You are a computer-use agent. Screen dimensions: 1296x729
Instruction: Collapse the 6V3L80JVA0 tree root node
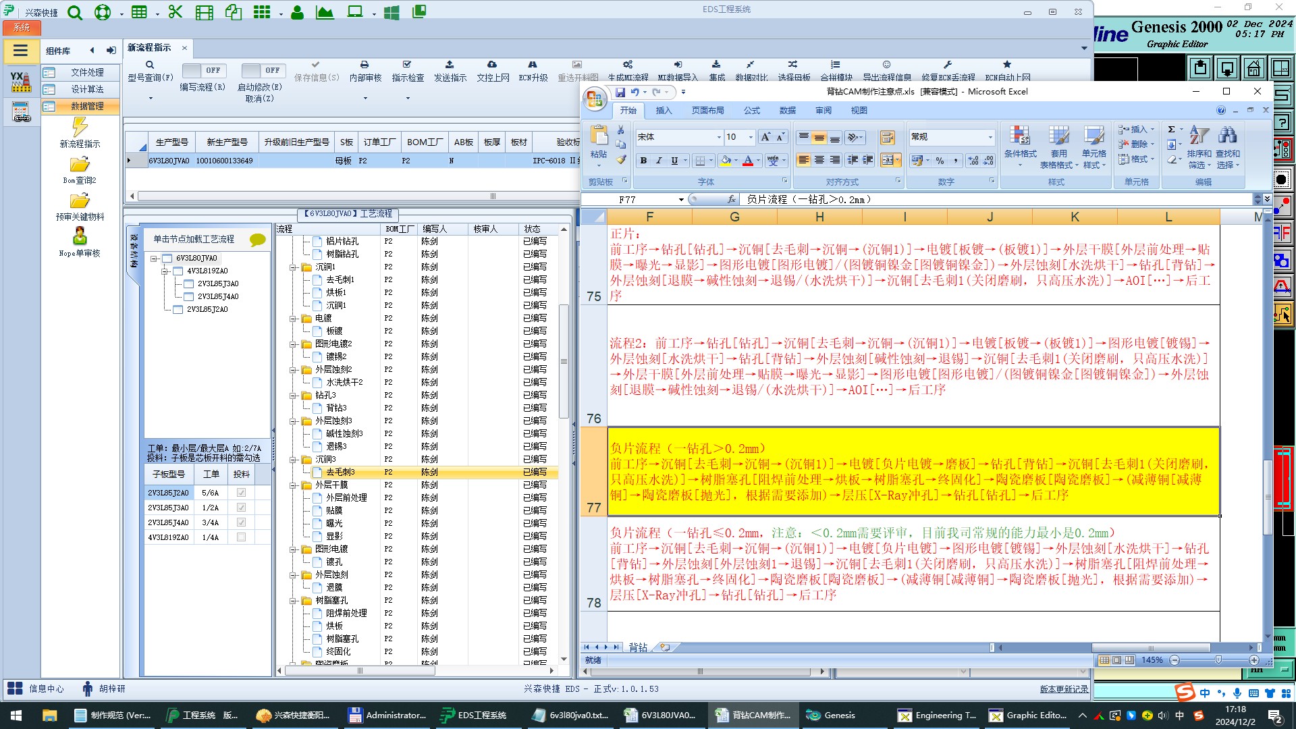[154, 259]
